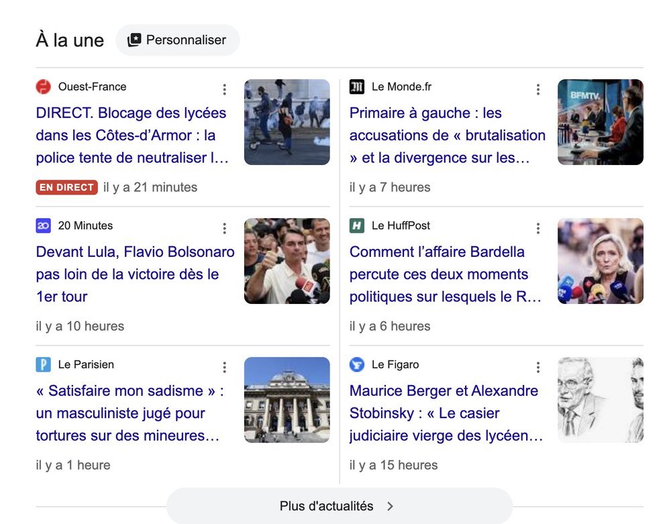Open the three-dot menu for Le Parisien article
The image size is (671, 524).
pyautogui.click(x=224, y=368)
